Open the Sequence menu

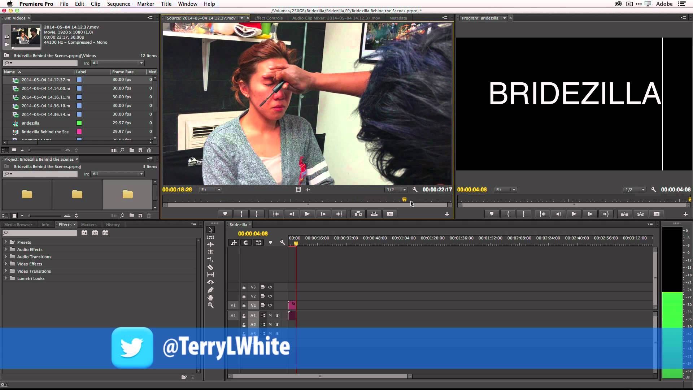point(118,4)
